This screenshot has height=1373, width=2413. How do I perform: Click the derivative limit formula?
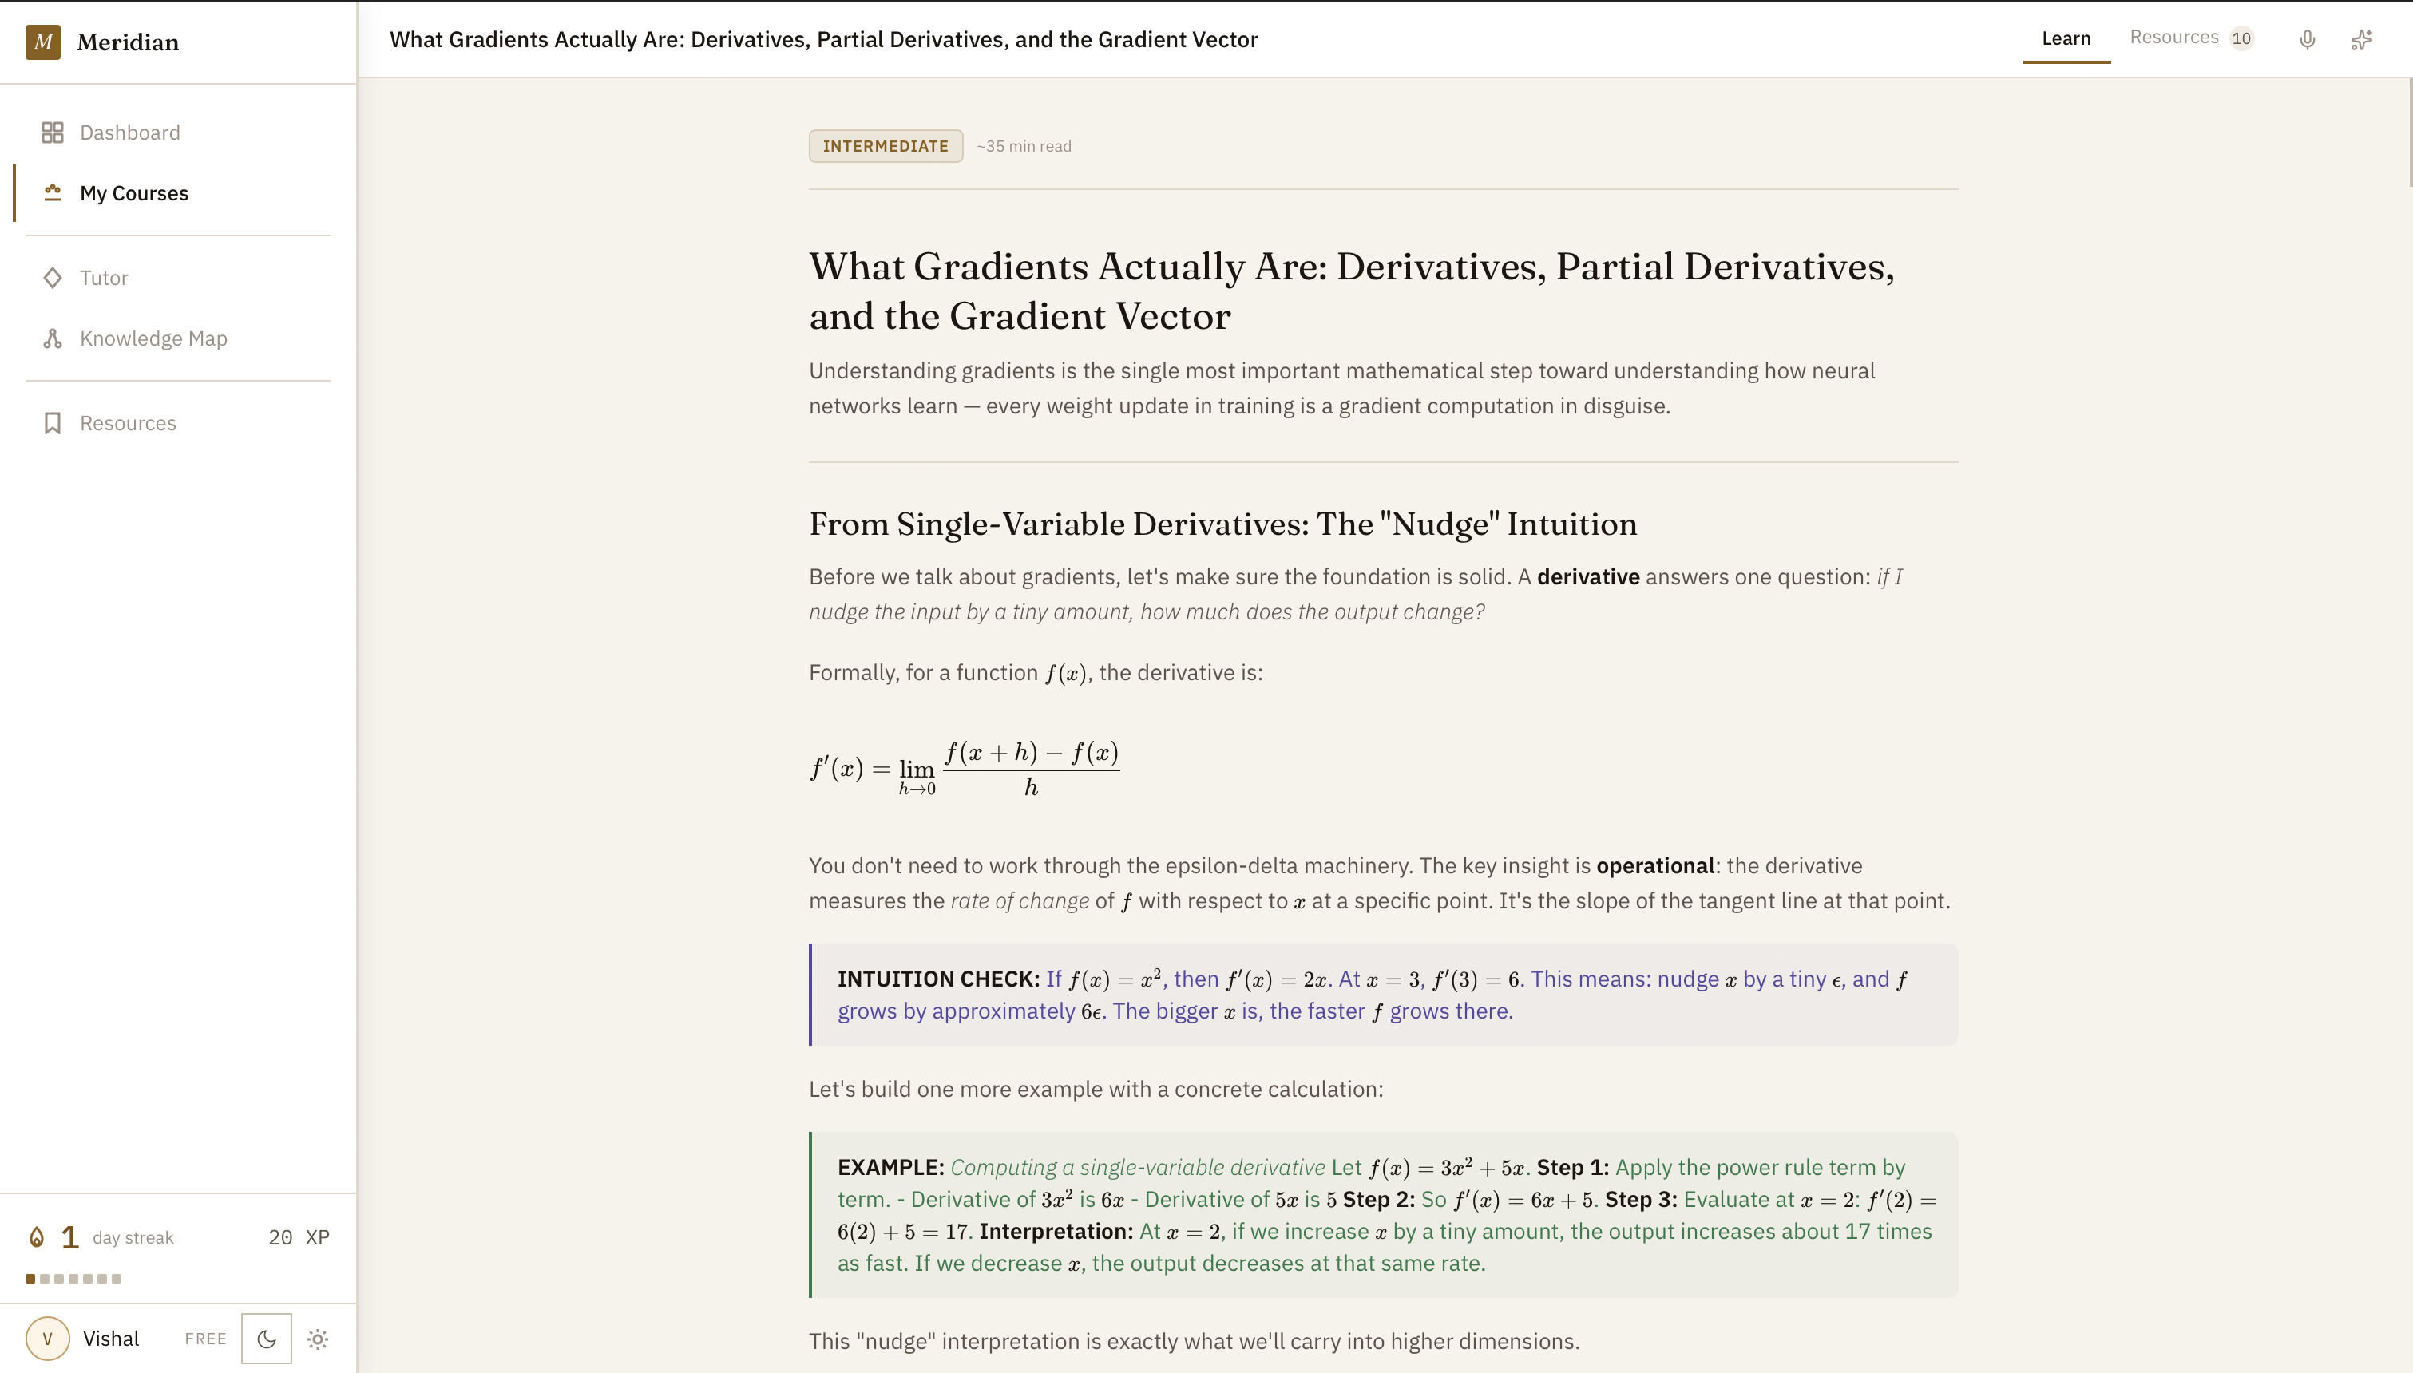click(965, 768)
